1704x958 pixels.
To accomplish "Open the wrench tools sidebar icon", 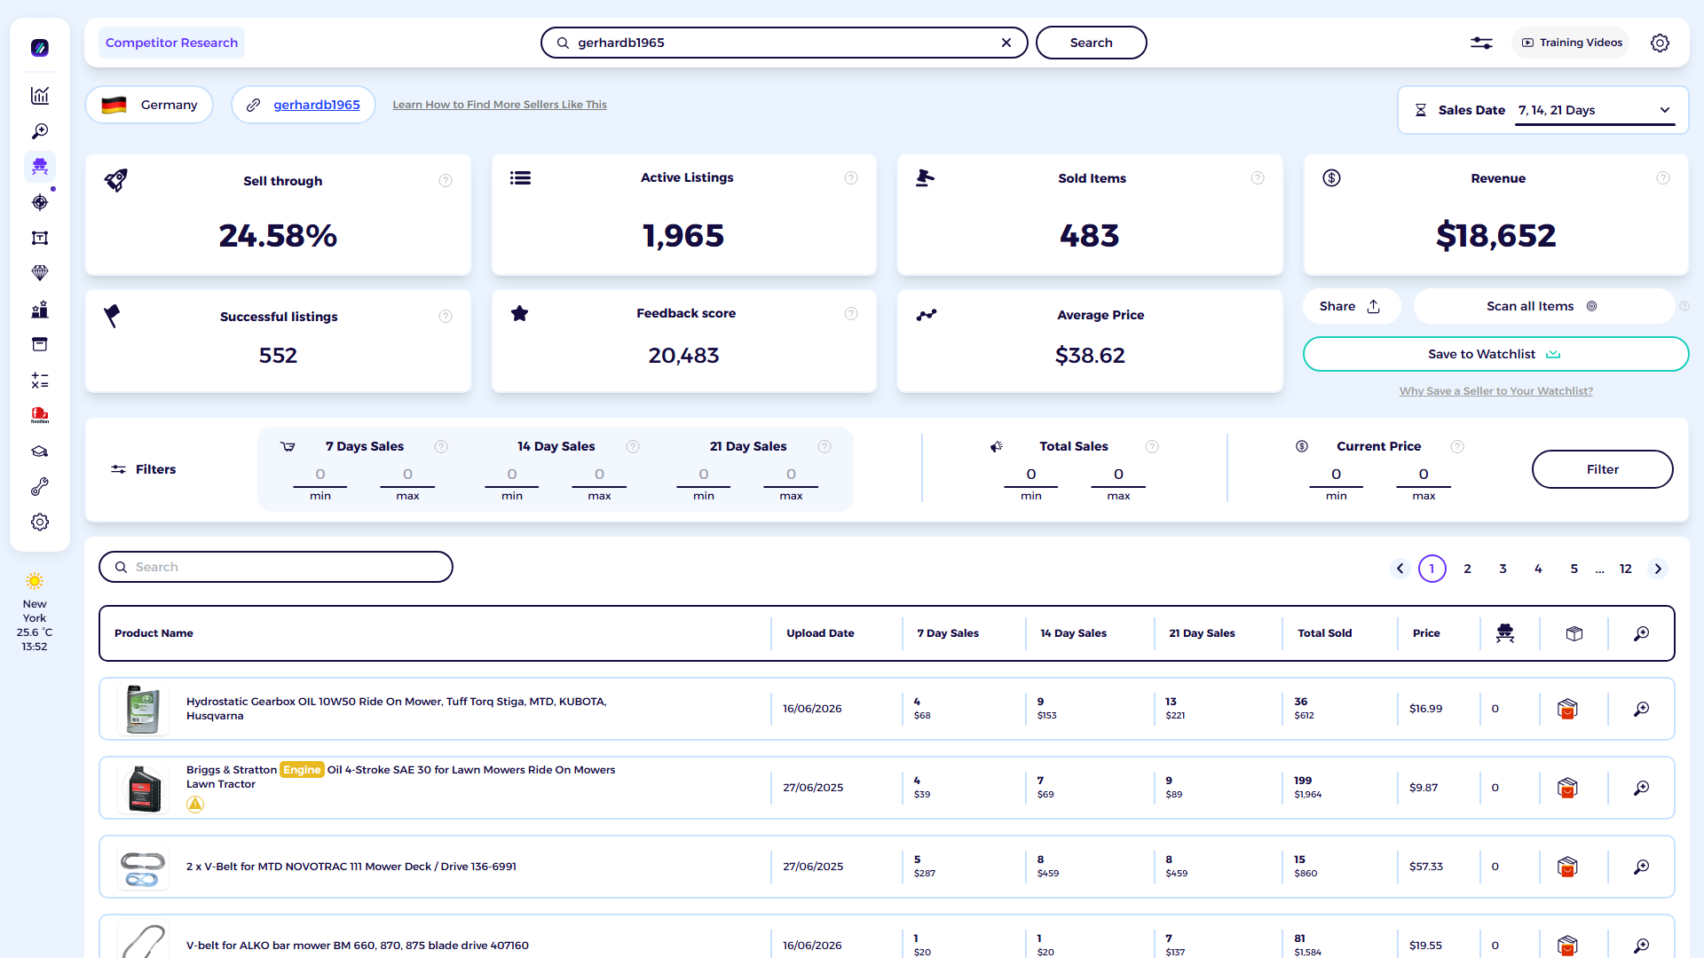I will [x=40, y=487].
